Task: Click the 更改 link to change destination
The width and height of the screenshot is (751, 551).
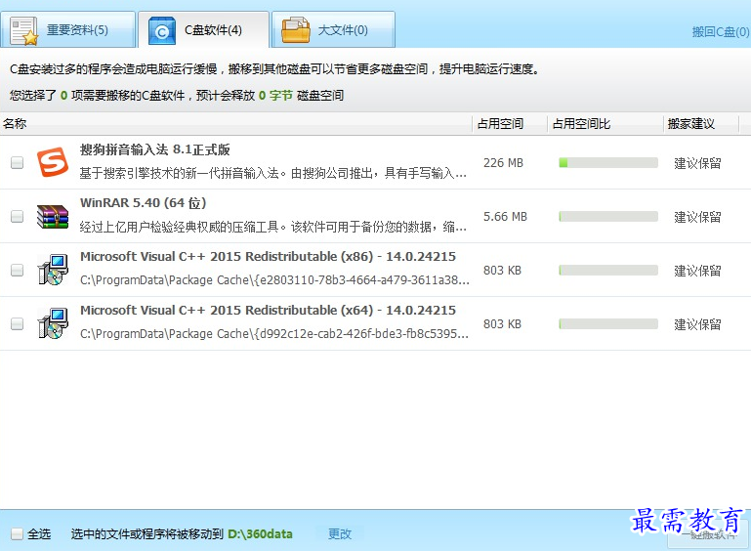Action: (x=340, y=533)
